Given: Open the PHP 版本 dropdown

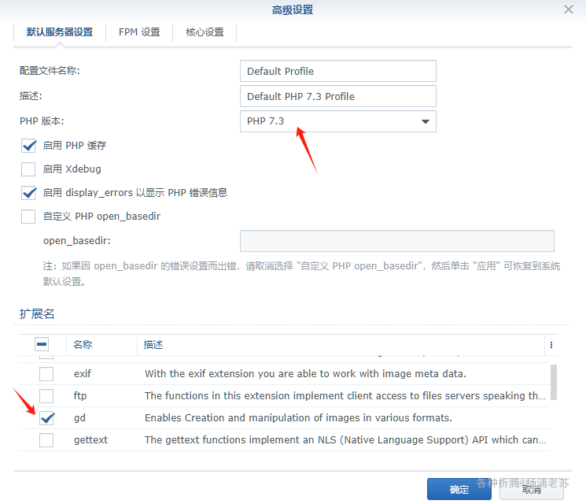Looking at the screenshot, I should click(338, 121).
